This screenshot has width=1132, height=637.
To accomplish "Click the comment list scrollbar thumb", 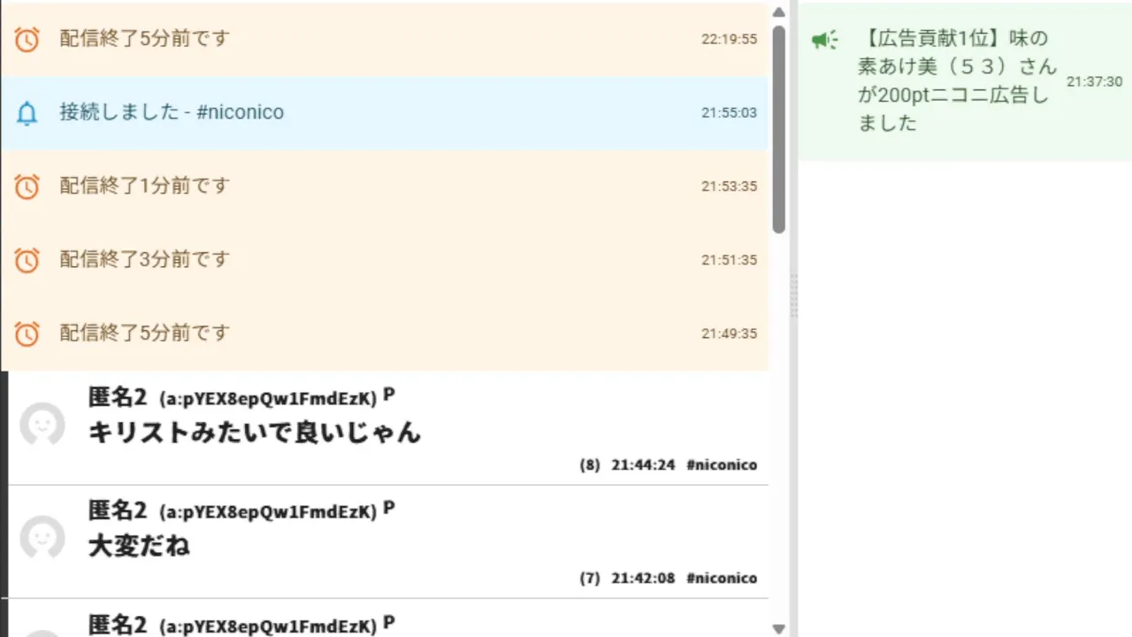I will click(x=778, y=129).
